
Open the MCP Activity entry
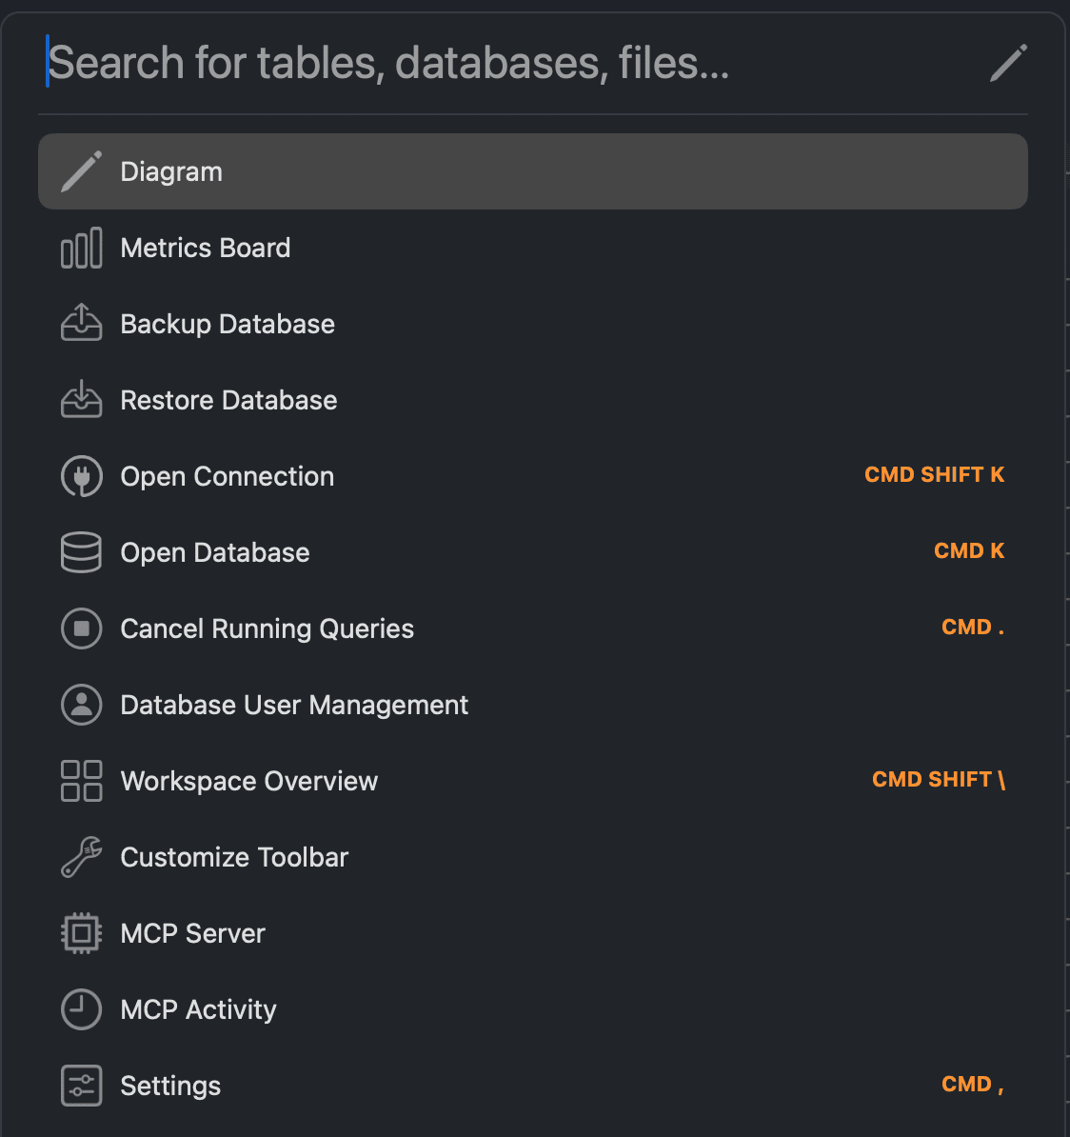[x=533, y=1009]
